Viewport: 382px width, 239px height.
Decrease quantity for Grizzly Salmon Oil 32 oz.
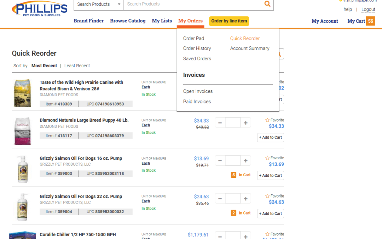(220, 199)
